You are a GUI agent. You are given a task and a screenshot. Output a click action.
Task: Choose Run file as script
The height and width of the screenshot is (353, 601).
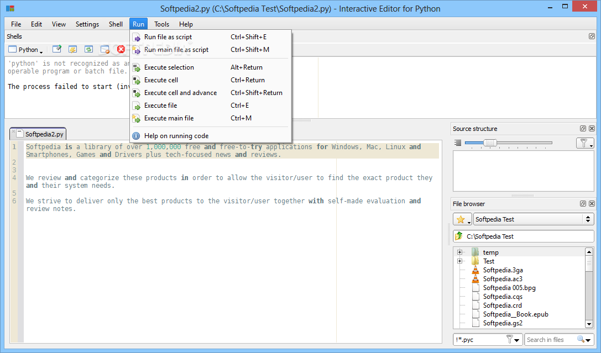(x=211, y=37)
